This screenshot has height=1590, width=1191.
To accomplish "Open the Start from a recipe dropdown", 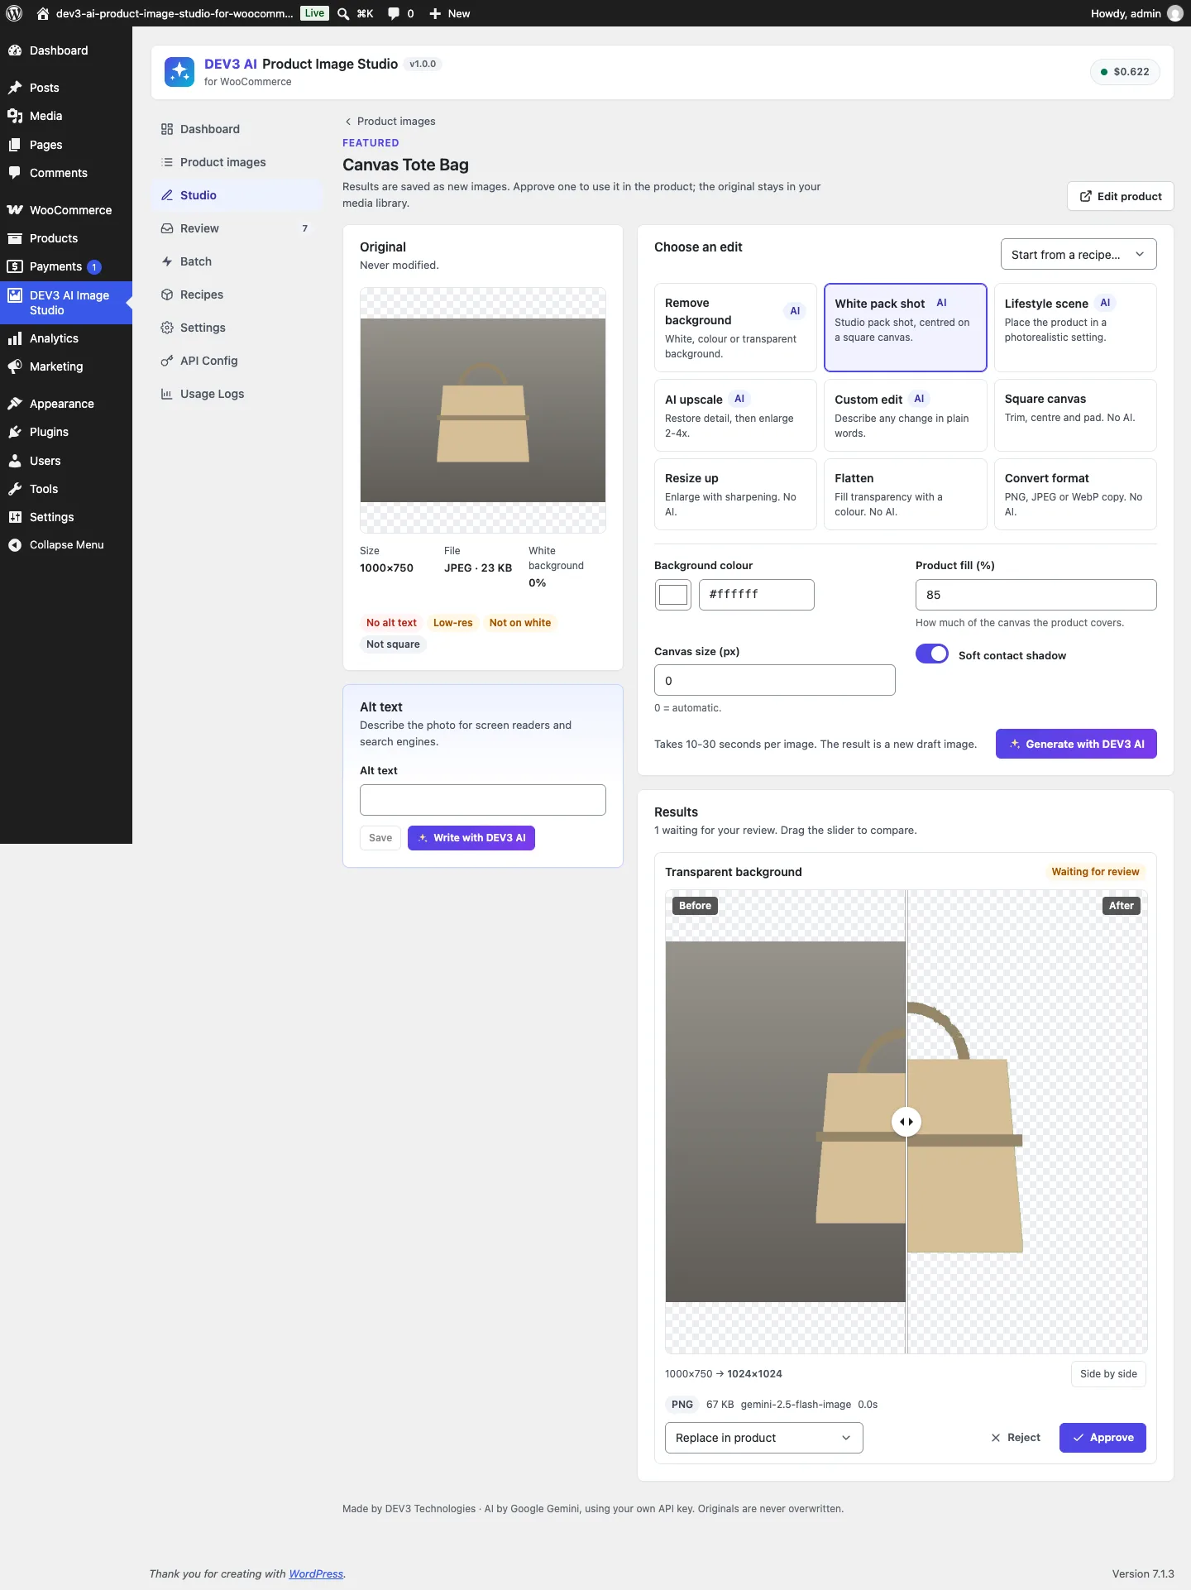I will coord(1079,254).
